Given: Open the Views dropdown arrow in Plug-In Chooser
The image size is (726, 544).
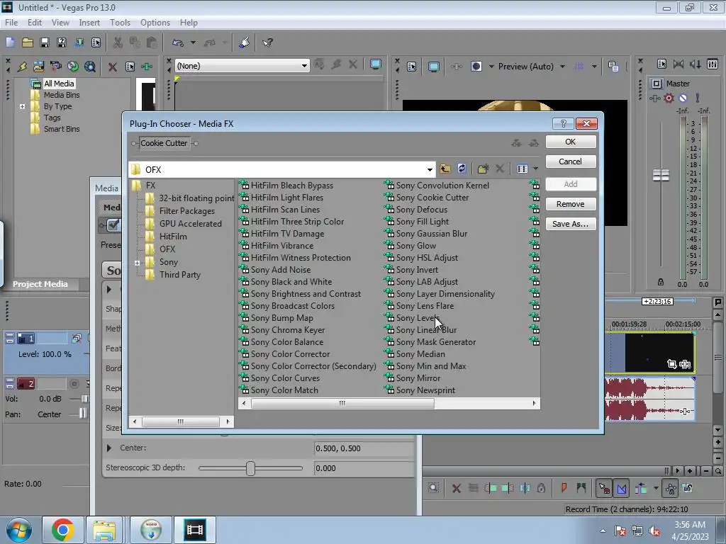Looking at the screenshot, I should pyautogui.click(x=536, y=169).
